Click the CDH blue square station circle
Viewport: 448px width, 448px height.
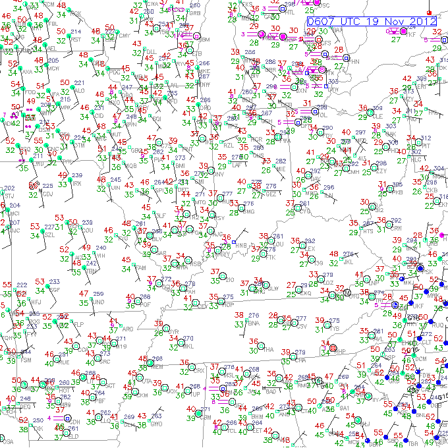tap(67, 418)
